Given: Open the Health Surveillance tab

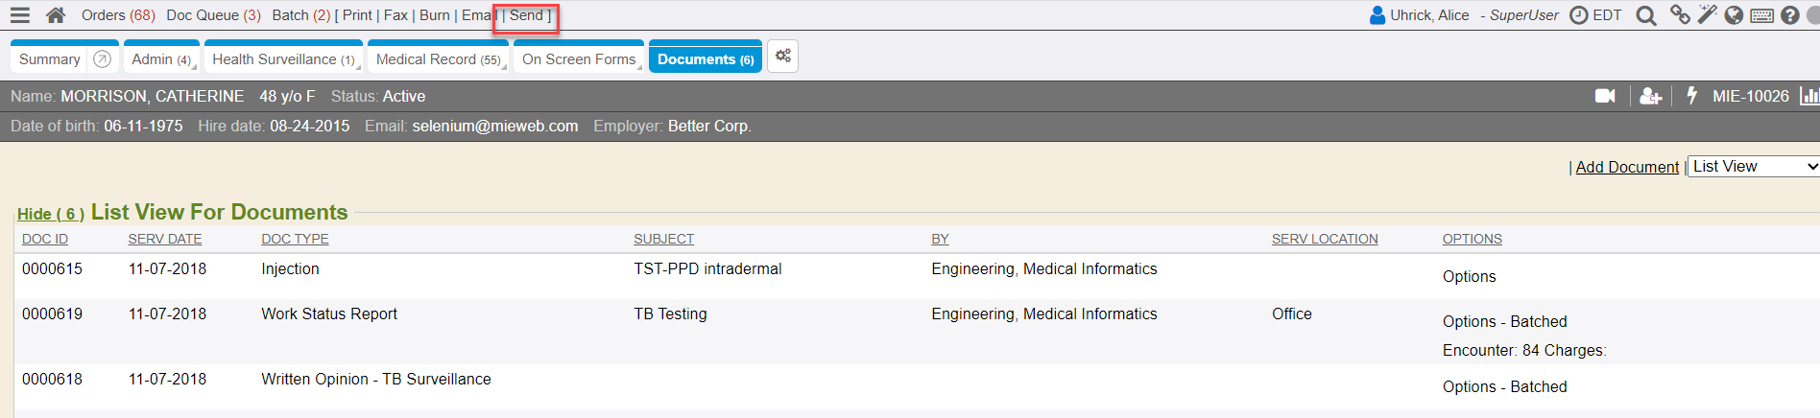Looking at the screenshot, I should tap(283, 59).
